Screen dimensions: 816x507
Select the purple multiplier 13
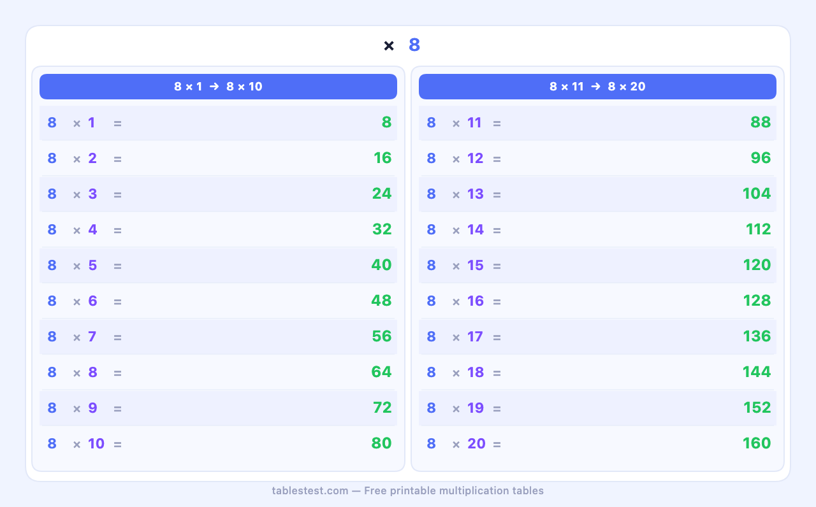475,194
